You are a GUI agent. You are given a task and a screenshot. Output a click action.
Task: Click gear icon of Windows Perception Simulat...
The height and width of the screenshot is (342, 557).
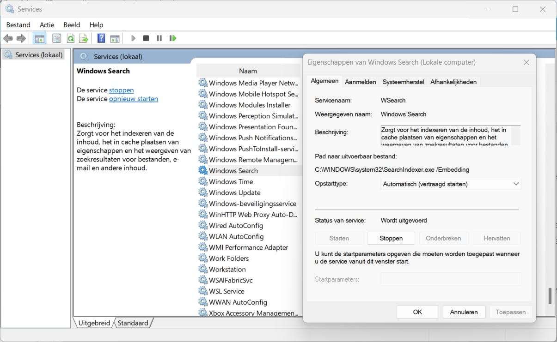(x=203, y=116)
